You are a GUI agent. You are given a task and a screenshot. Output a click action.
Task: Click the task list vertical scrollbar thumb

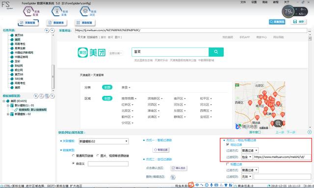pos(53,76)
